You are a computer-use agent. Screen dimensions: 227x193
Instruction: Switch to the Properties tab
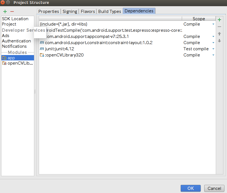[x=49, y=11]
